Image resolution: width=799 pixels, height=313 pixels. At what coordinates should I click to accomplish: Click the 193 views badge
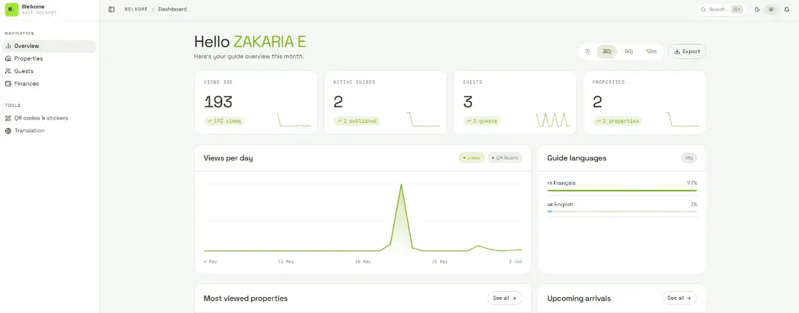(224, 121)
